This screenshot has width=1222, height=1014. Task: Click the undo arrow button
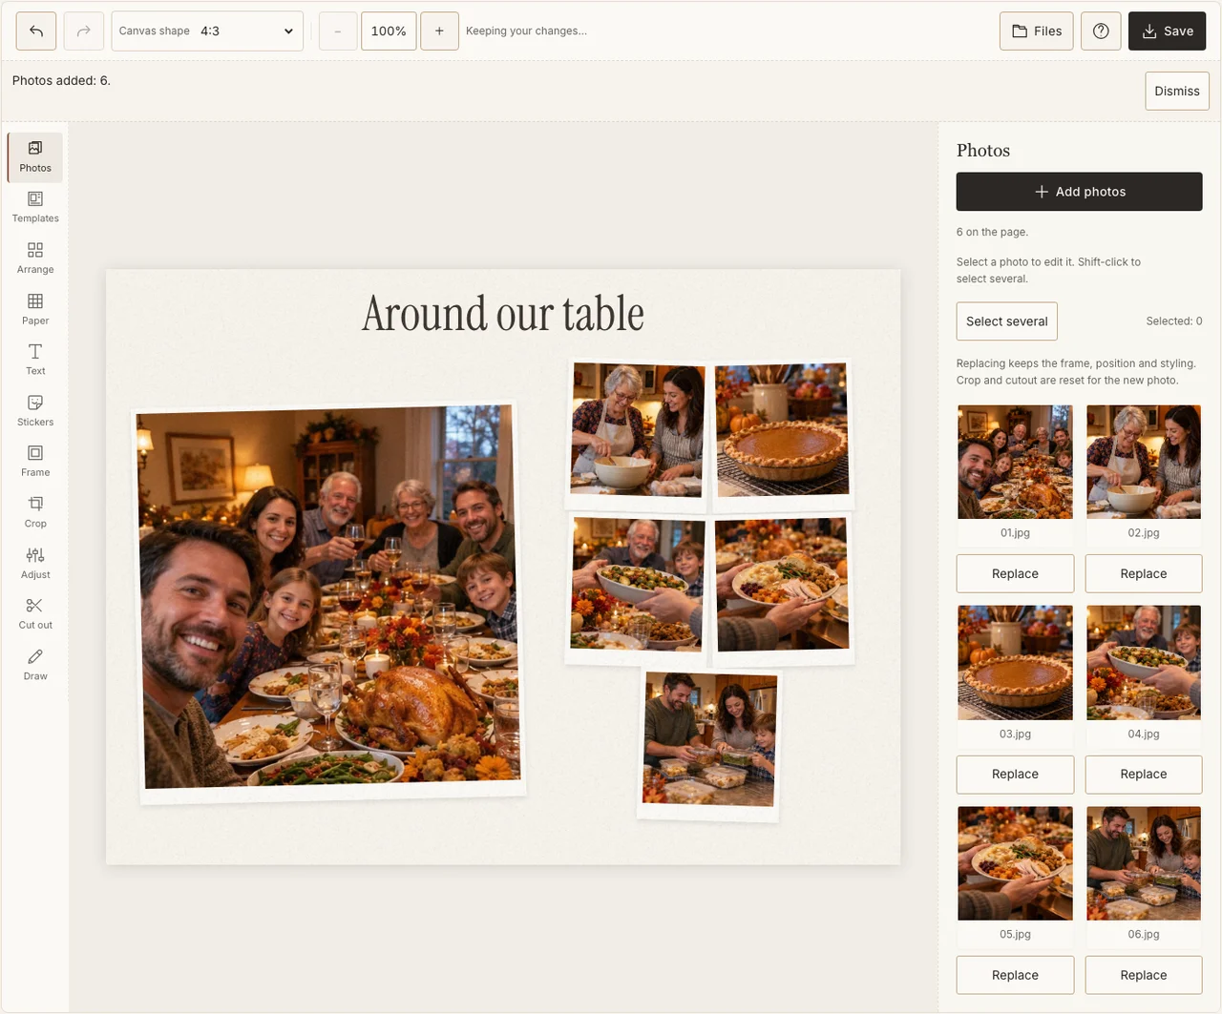coord(36,31)
